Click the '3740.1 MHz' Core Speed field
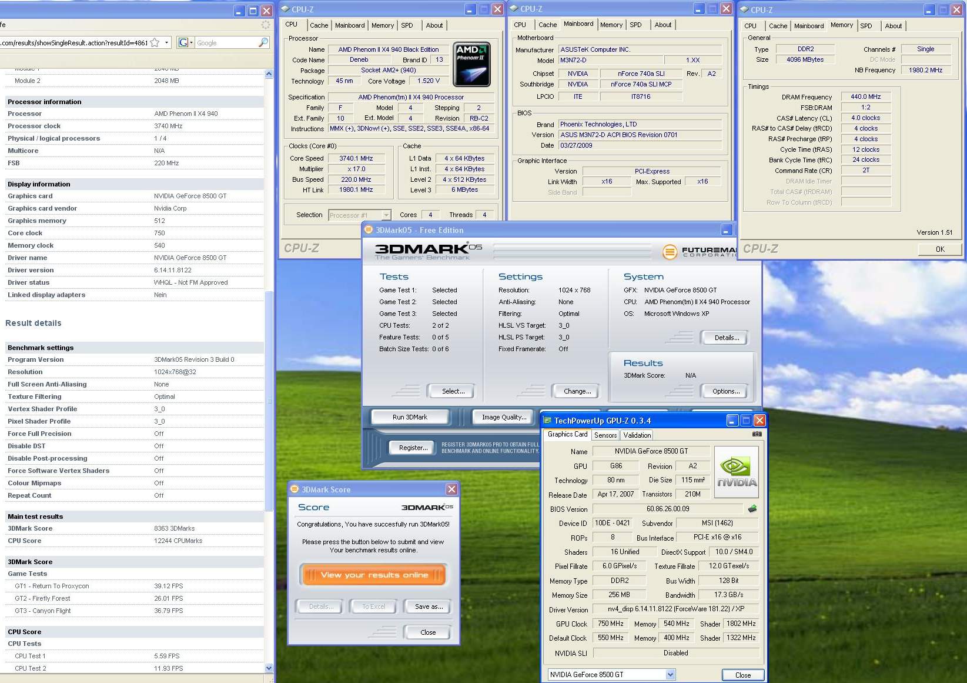967x683 pixels. tap(356, 158)
